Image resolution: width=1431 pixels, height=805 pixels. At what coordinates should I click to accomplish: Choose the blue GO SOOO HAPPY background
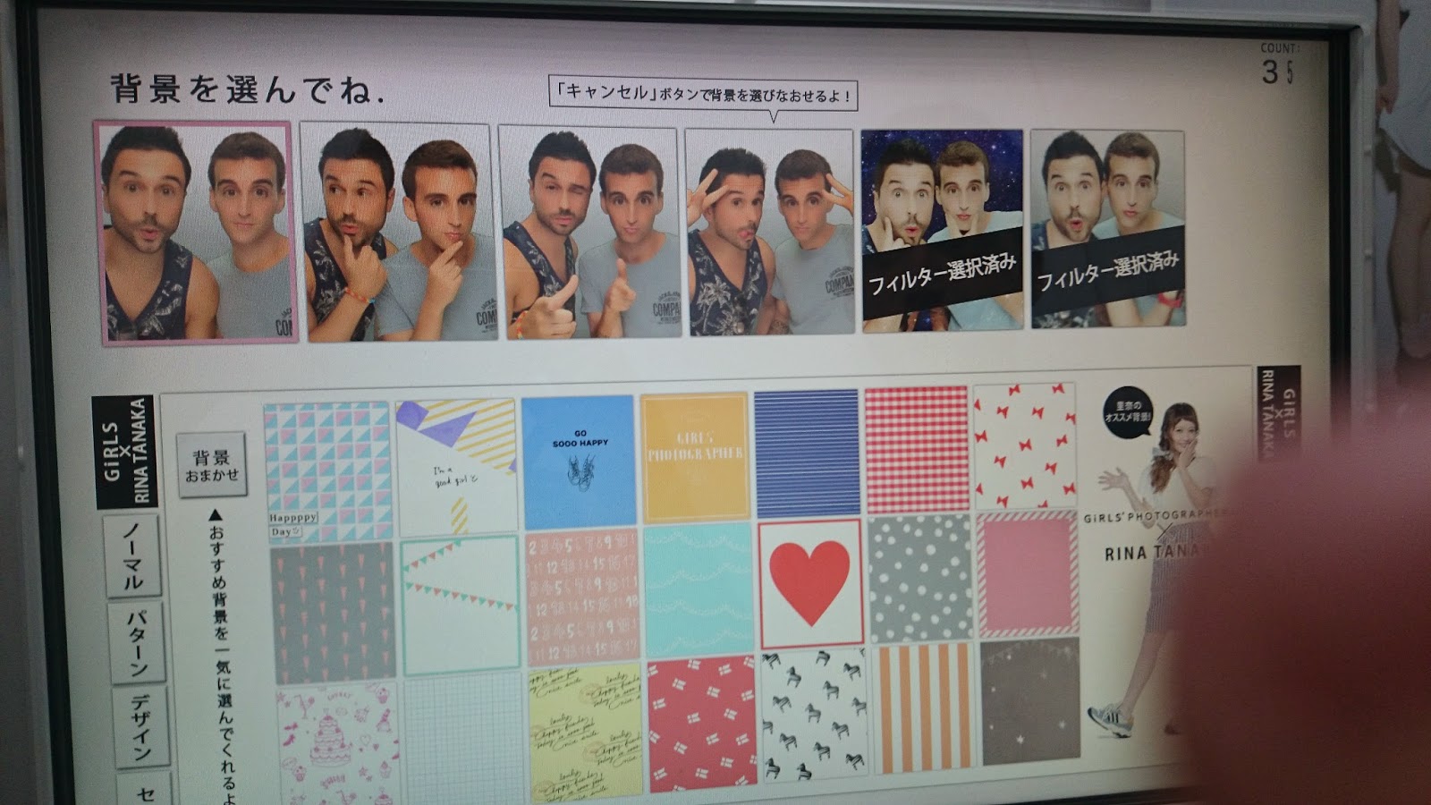tap(580, 462)
